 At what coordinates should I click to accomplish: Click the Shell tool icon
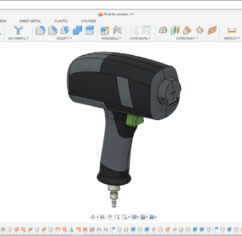(x=65, y=30)
